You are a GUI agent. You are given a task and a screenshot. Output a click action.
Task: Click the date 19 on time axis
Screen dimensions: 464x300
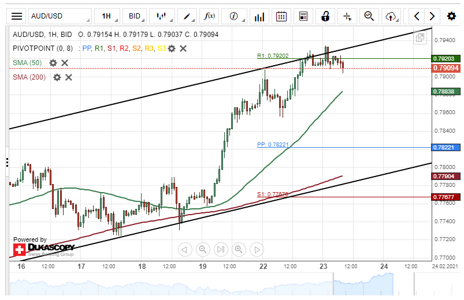tap(203, 267)
